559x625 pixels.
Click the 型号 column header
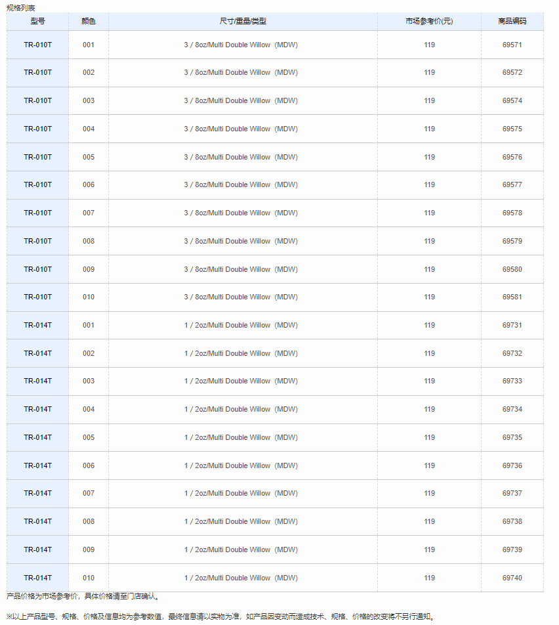pos(38,21)
